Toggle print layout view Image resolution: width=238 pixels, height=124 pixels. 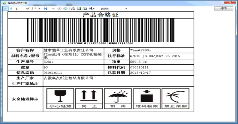pos(79,9)
